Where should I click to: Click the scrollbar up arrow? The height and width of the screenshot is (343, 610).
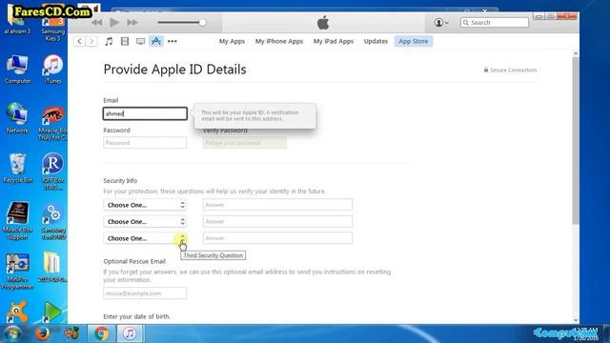(x=576, y=53)
